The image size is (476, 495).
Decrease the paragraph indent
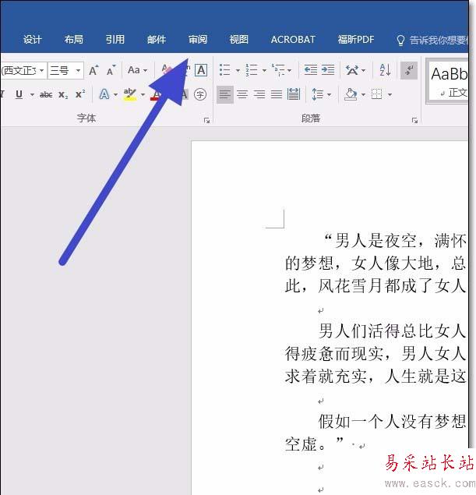click(310, 69)
